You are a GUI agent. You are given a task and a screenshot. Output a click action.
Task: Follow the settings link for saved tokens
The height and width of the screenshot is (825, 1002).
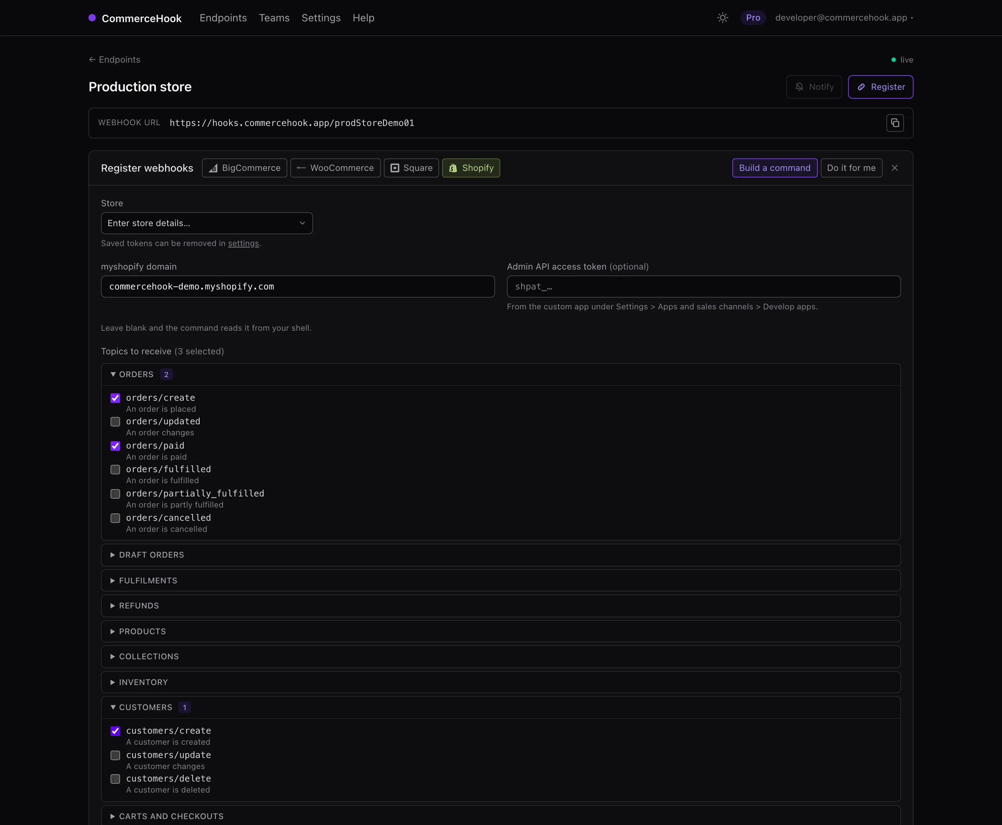[x=244, y=243]
